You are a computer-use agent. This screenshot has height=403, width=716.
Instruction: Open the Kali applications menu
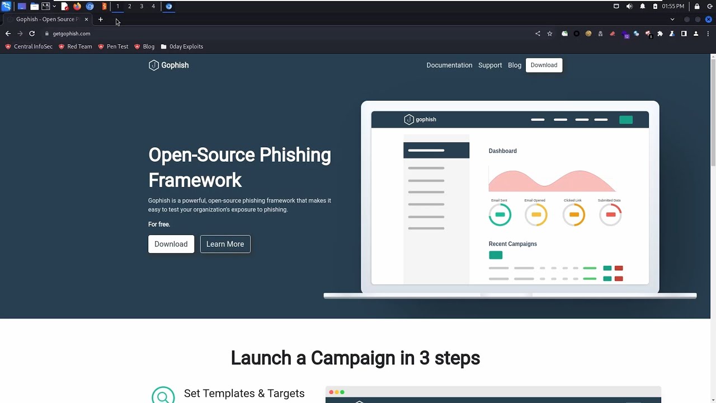6,6
